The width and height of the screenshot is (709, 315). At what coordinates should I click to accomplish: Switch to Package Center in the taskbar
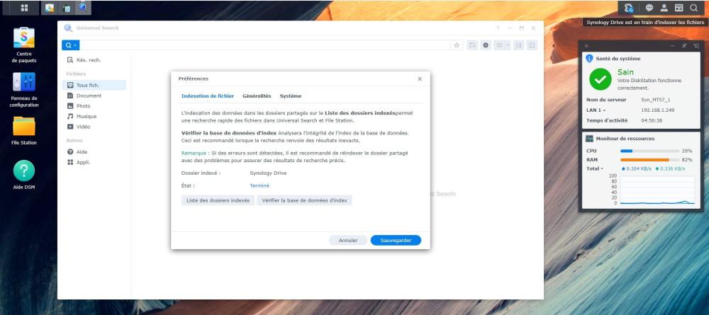coord(50,8)
